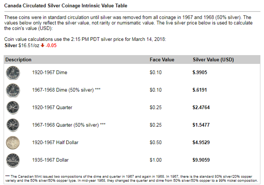Click the Silver $16.51/oz price text

tap(22, 45)
